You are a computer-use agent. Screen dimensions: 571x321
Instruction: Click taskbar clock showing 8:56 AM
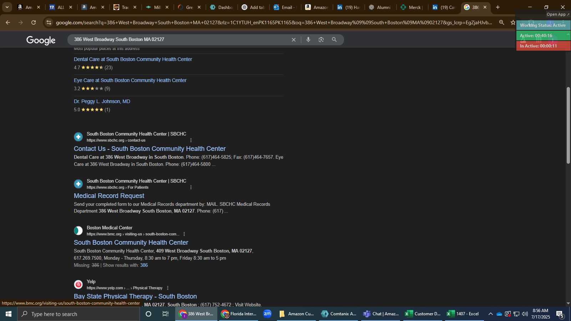click(x=540, y=314)
